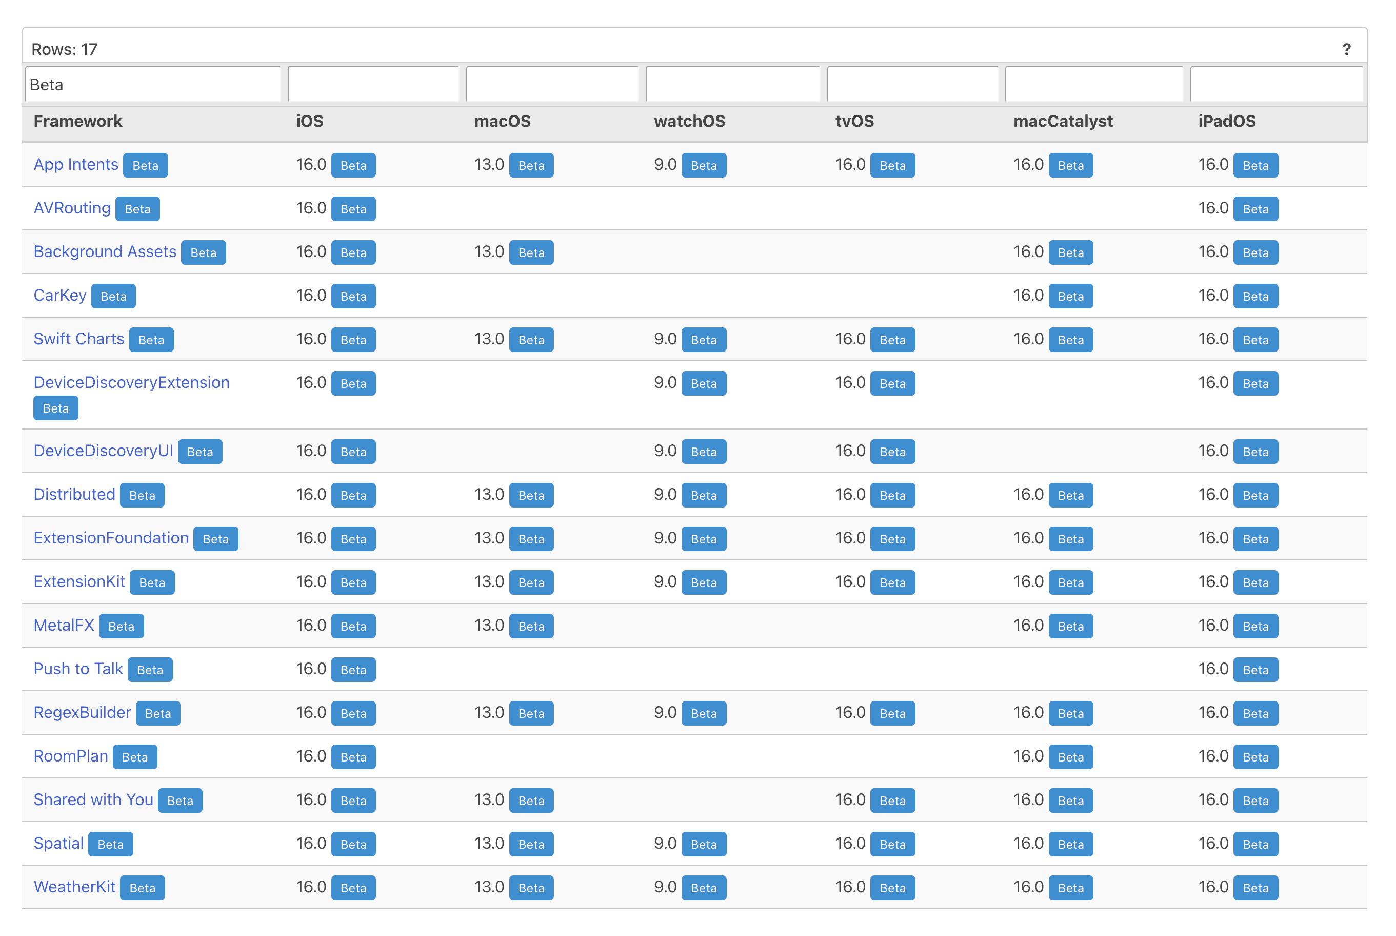Open the WeatherKit framework link
This screenshot has height=936, width=1396.
tap(74, 887)
